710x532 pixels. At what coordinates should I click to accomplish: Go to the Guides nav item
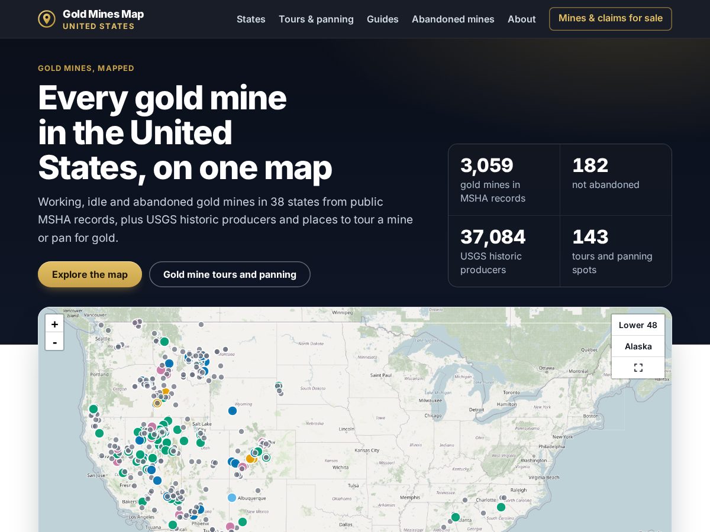pyautogui.click(x=383, y=19)
